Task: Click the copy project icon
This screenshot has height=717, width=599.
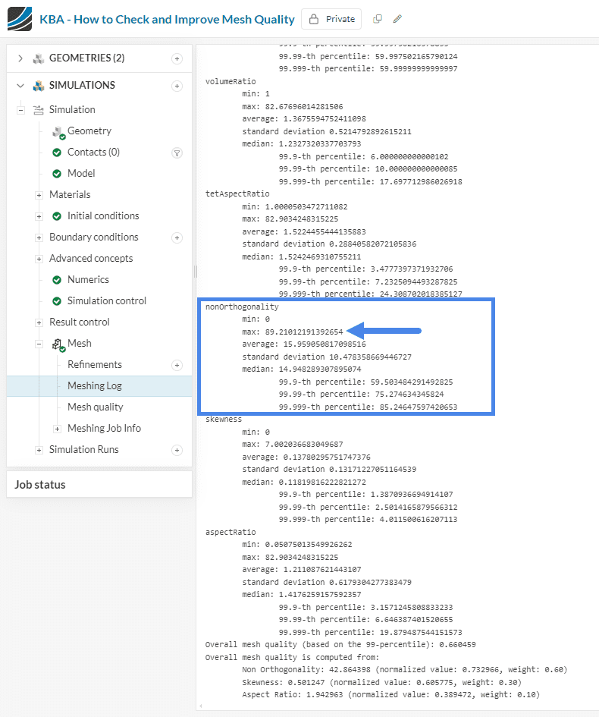Action: pos(378,19)
